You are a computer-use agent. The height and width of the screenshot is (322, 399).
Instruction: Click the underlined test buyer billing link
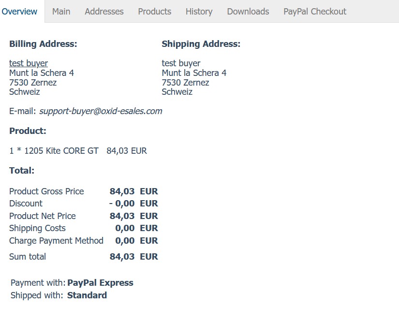pyautogui.click(x=29, y=63)
